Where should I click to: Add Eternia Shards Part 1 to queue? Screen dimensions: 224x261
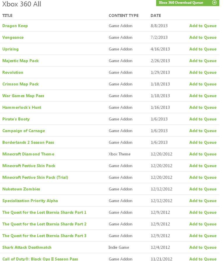[203, 212]
